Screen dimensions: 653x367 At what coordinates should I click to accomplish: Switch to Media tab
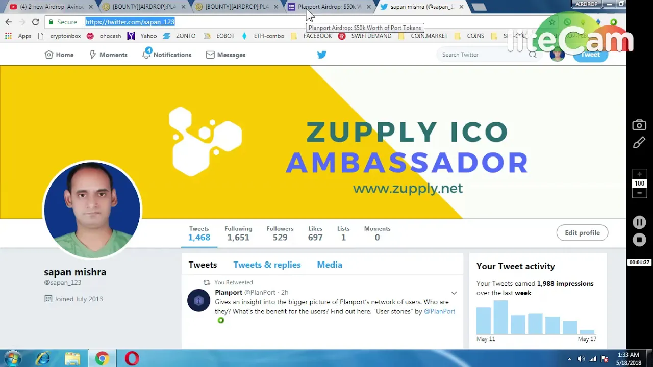coord(330,265)
